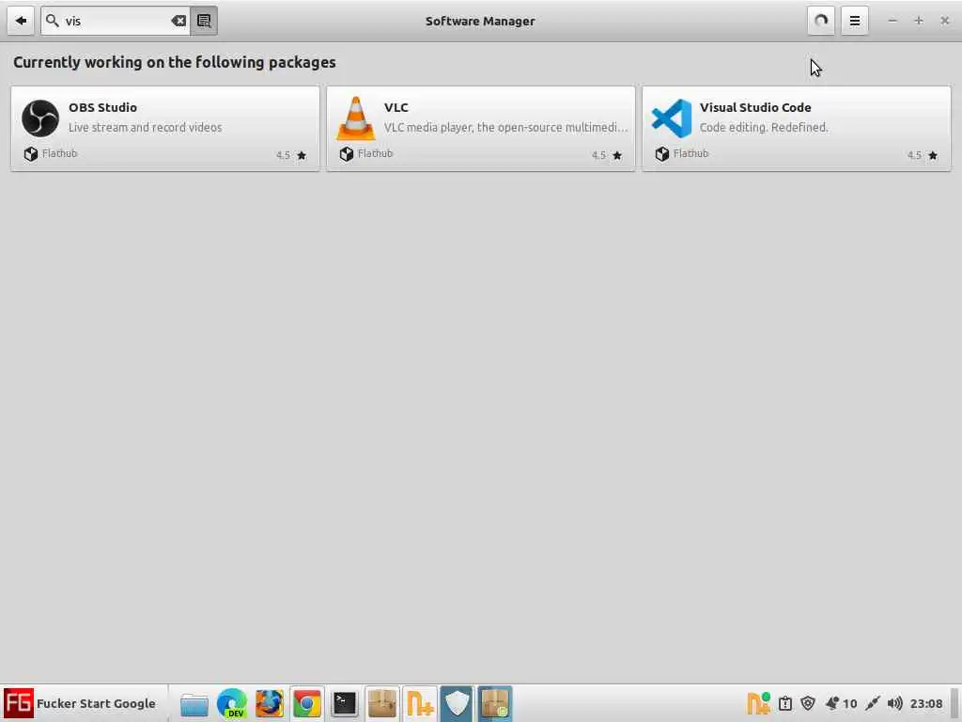Click the rating star on OBS Studio card
This screenshot has width=962, height=722.
coord(302,155)
